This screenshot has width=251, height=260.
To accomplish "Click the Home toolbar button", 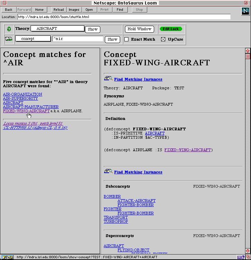I will pos(40,10).
